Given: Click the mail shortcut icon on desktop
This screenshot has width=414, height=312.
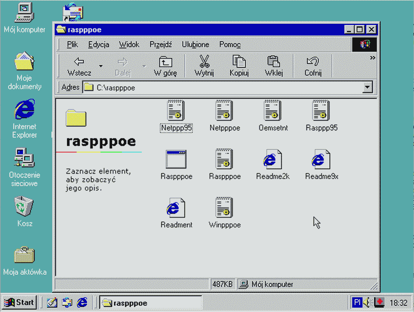Looking at the screenshot, I should (73, 12).
